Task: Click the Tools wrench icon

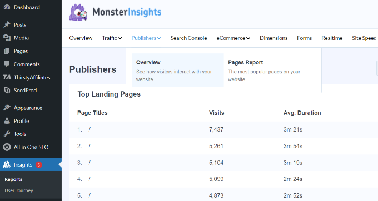Action: [7, 134]
